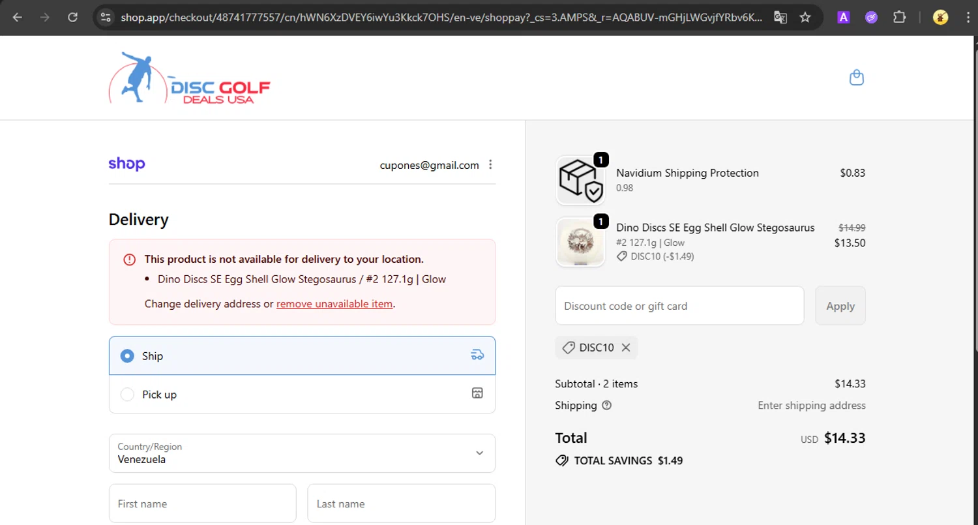
Task: Remove the DISC10 discount code
Action: (626, 348)
